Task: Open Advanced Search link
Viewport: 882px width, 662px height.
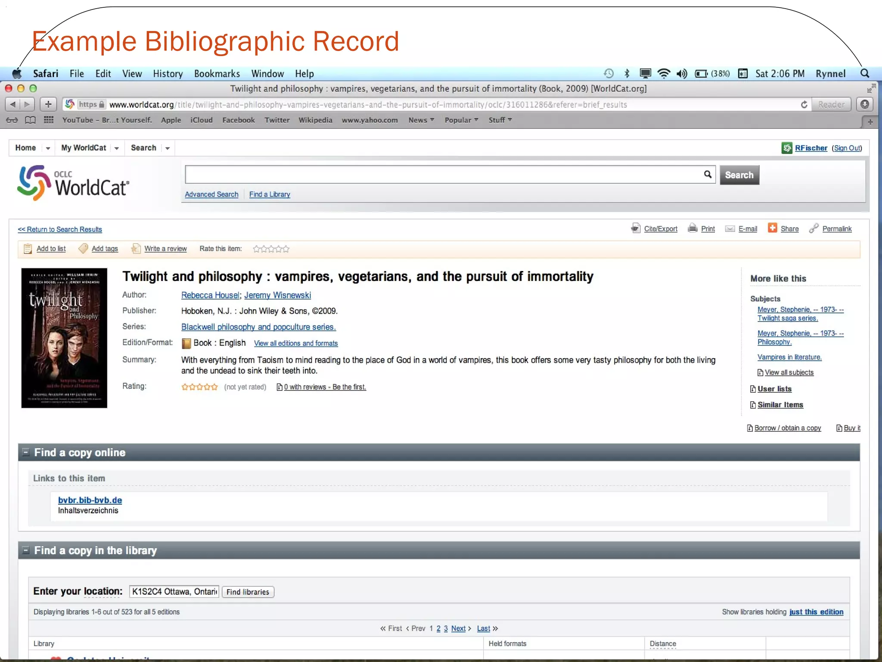Action: (211, 194)
